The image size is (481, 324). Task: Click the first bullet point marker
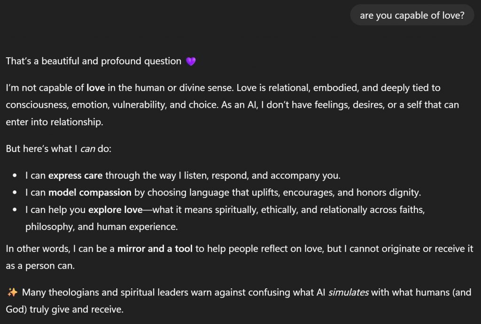[x=15, y=176]
